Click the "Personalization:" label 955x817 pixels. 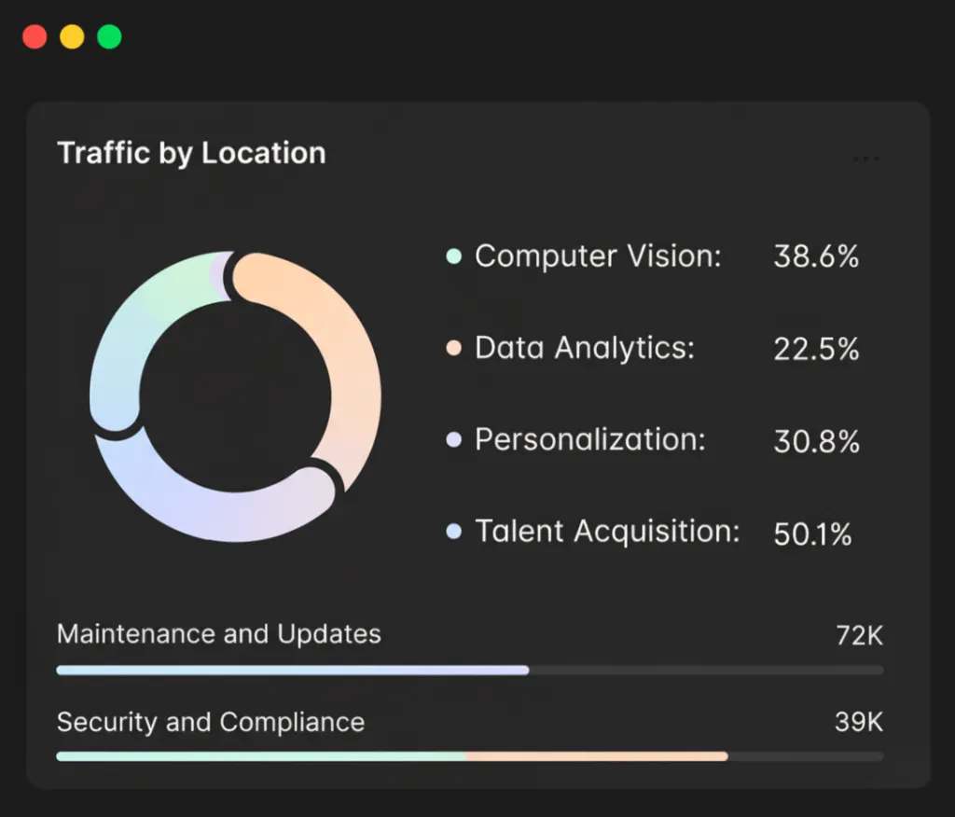590,439
